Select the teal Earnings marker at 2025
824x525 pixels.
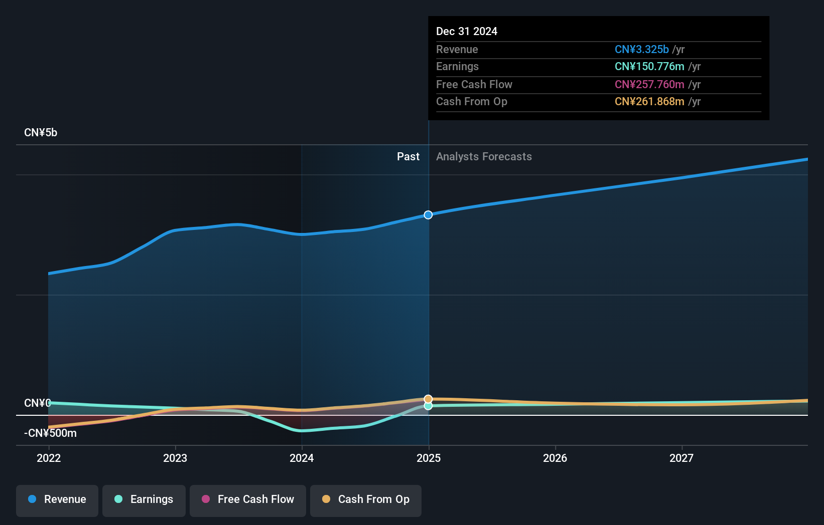428,406
